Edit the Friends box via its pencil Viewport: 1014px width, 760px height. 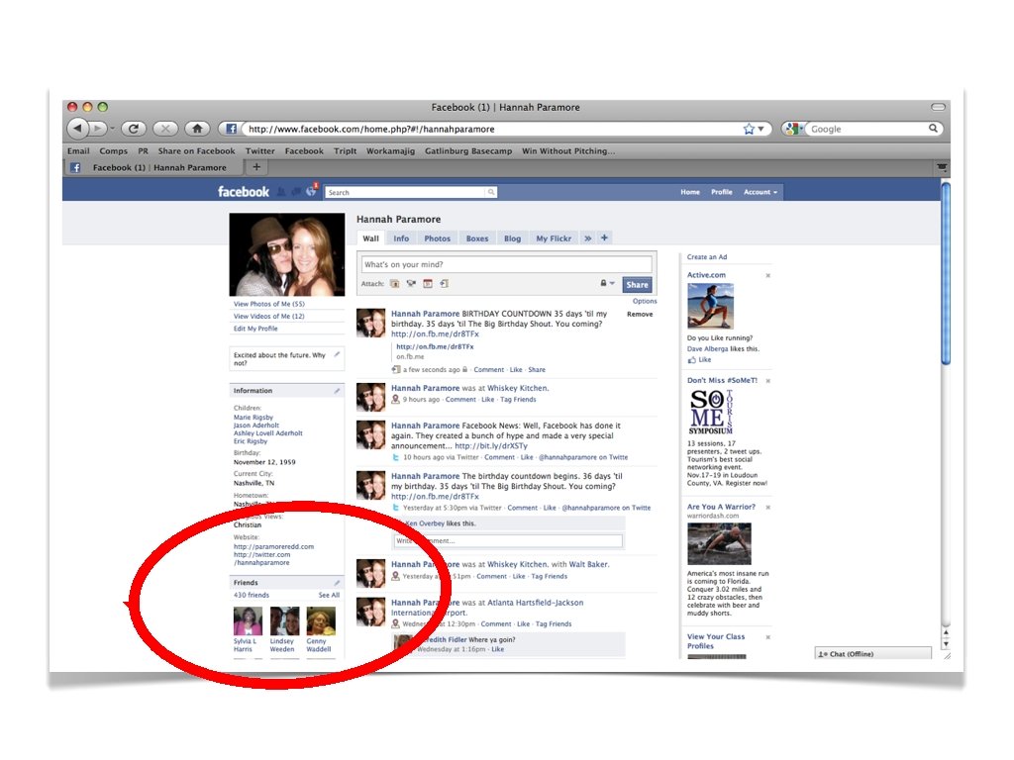pyautogui.click(x=337, y=582)
